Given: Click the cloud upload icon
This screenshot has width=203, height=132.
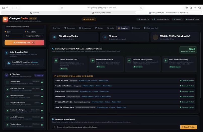Looking at the screenshot, I should click(x=9, y=63).
